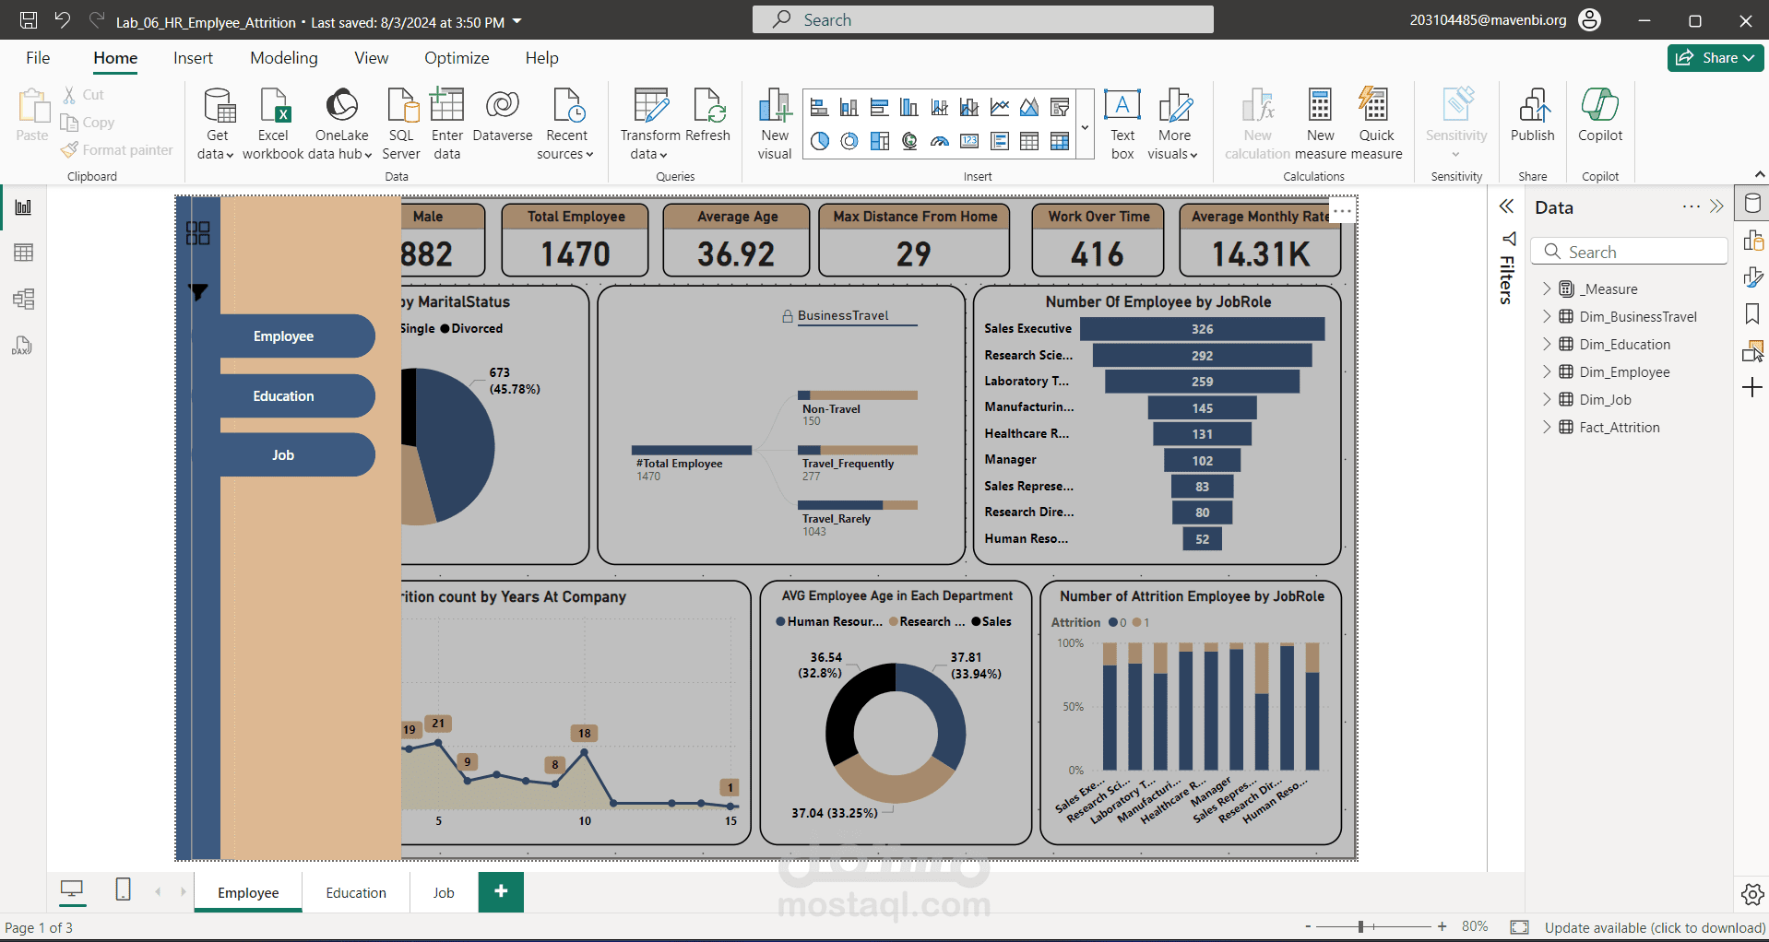1769x942 pixels.
Task: Insert a donut chart visual
Action: click(849, 141)
